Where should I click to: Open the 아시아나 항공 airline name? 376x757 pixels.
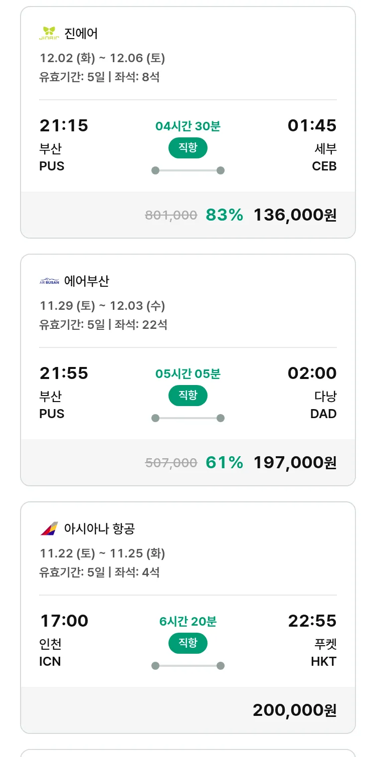pos(99,528)
